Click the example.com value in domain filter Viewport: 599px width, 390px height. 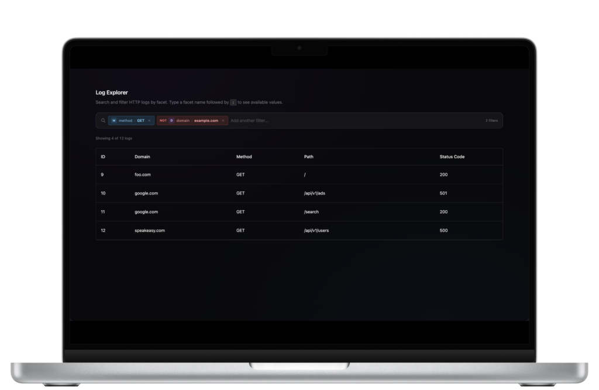coord(206,121)
